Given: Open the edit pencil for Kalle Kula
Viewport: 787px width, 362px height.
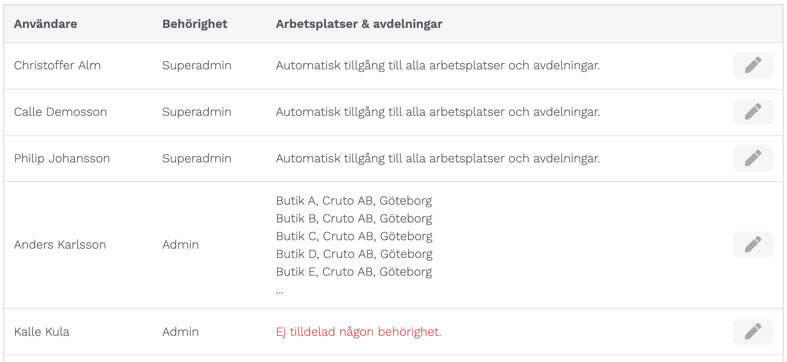Looking at the screenshot, I should click(753, 332).
